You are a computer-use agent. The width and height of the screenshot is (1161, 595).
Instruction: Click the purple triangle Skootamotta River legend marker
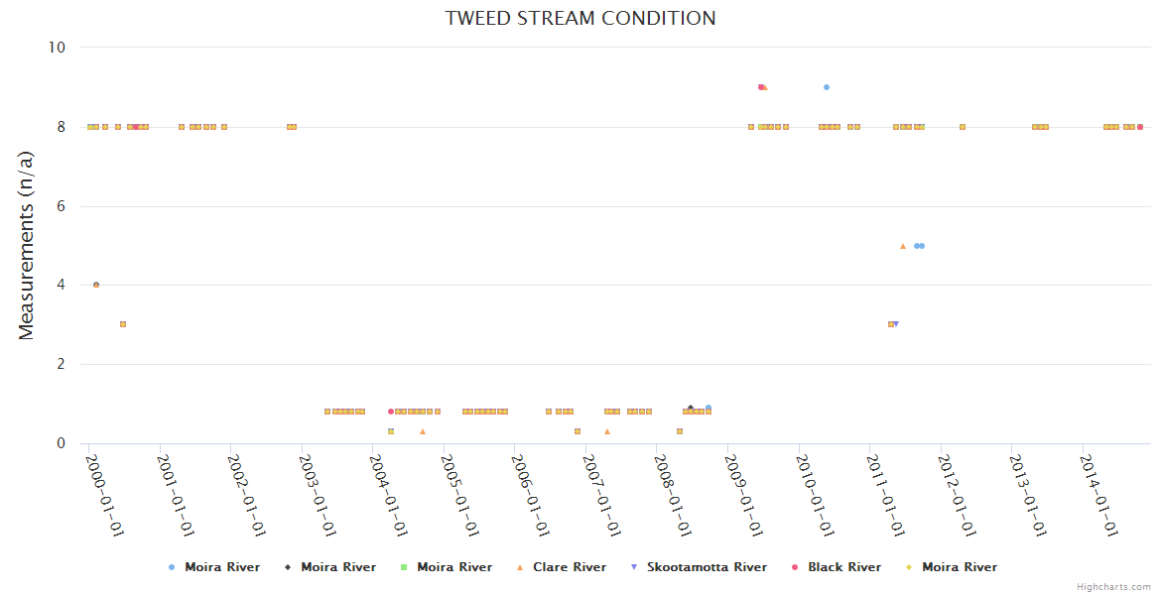pos(634,567)
